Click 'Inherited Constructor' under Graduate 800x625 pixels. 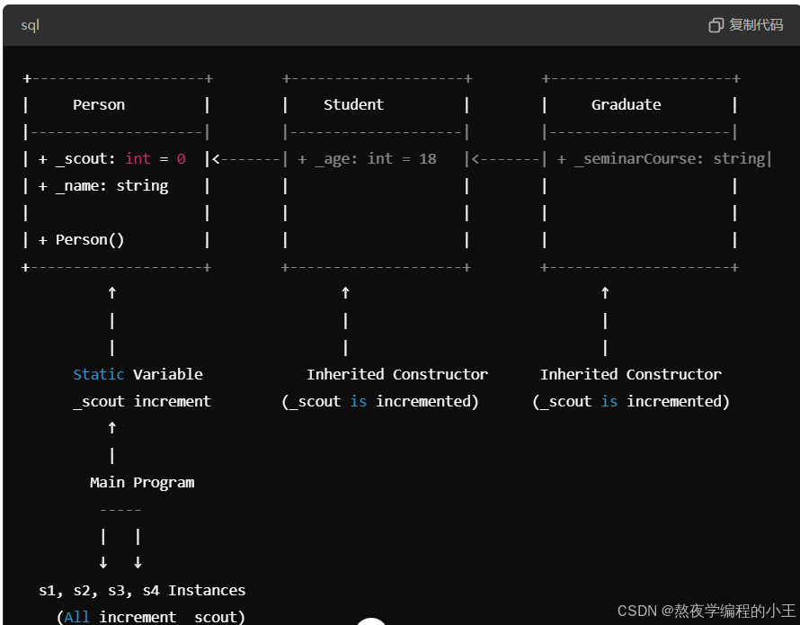(x=631, y=374)
